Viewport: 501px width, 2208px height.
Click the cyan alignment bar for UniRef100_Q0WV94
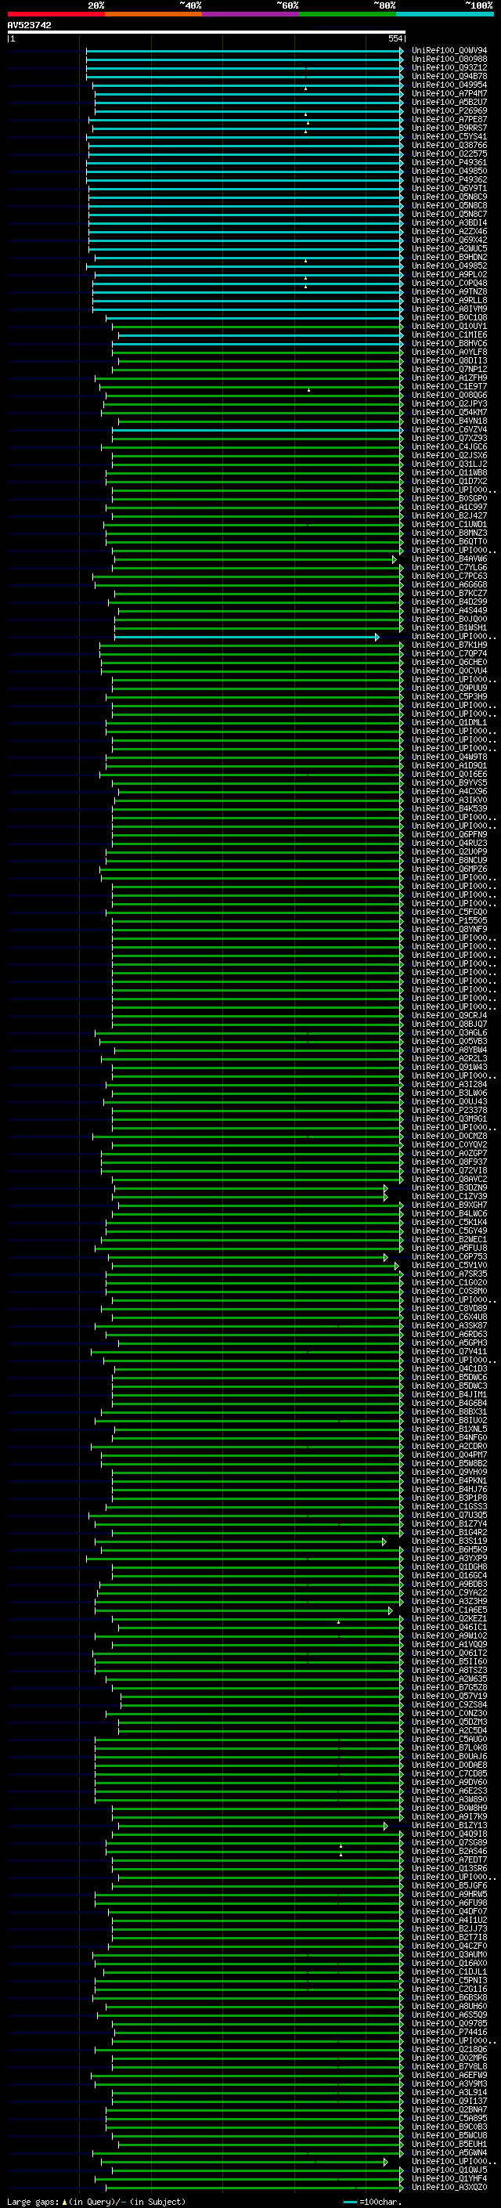(x=245, y=51)
